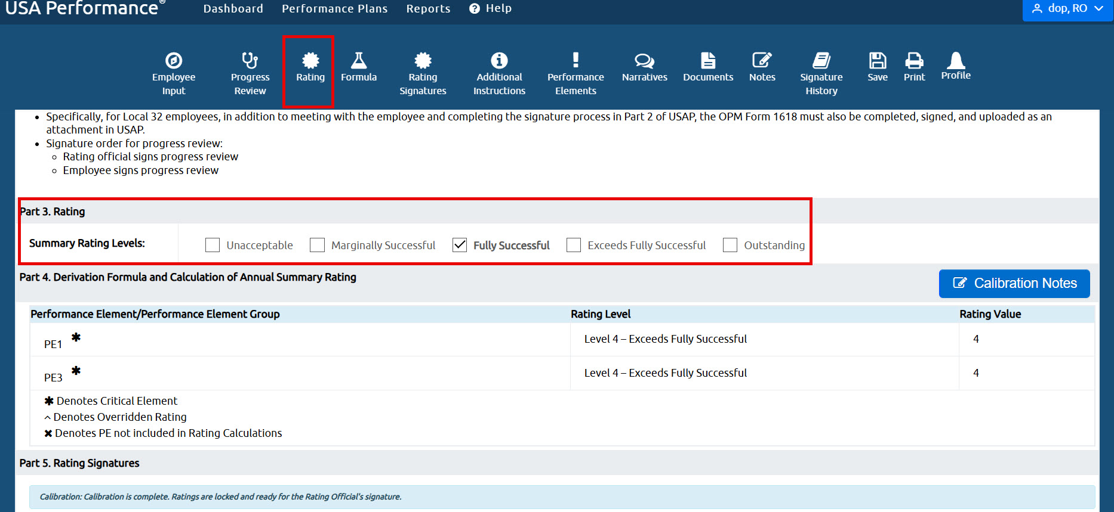Save the plan with floppy icon
Screen dimensions: 1114x512
tap(878, 61)
